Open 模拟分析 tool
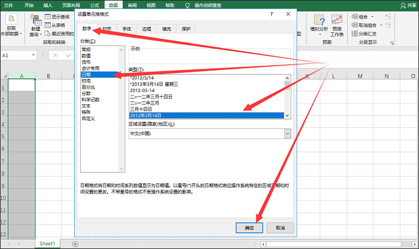This screenshot has height=249, width=419. click(319, 20)
